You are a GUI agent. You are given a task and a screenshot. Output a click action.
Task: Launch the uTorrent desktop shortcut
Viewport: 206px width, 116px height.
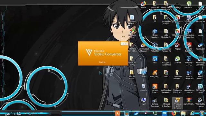[178, 60]
